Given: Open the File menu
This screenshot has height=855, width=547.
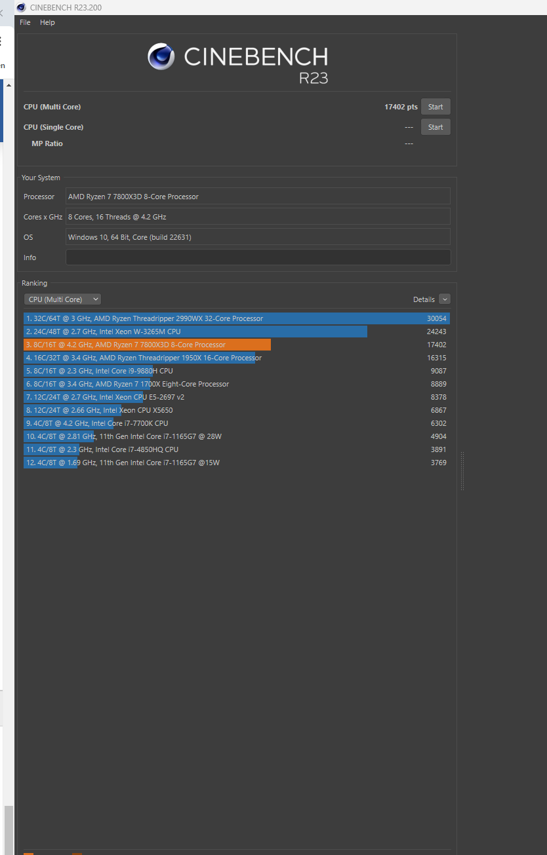Looking at the screenshot, I should pos(25,22).
